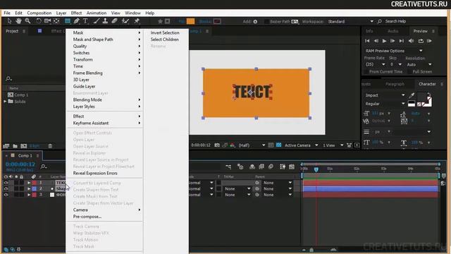Select the Rectangle shape tool

(68, 21)
